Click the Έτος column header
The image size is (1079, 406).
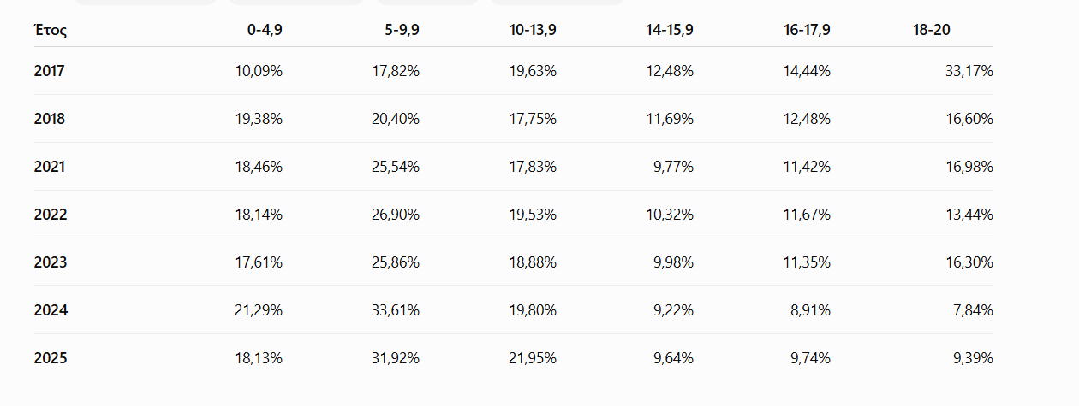pyautogui.click(x=51, y=30)
